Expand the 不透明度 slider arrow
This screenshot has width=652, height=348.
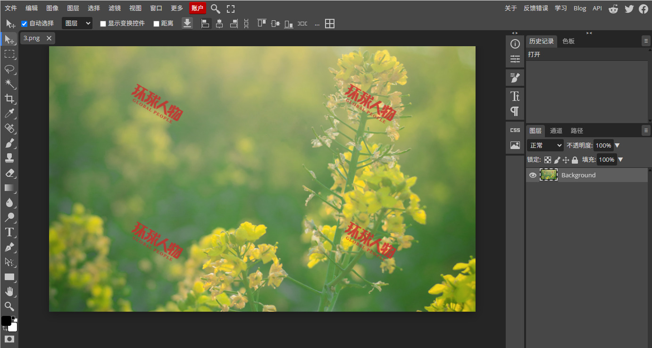tap(617, 145)
